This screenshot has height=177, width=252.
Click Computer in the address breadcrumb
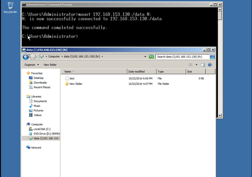(54, 57)
